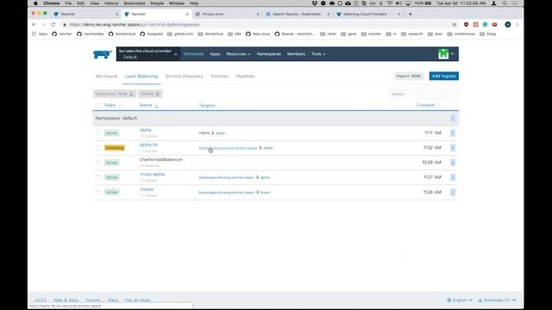
Task: Open the alpha-tls hostname target link
Action: tap(228, 148)
